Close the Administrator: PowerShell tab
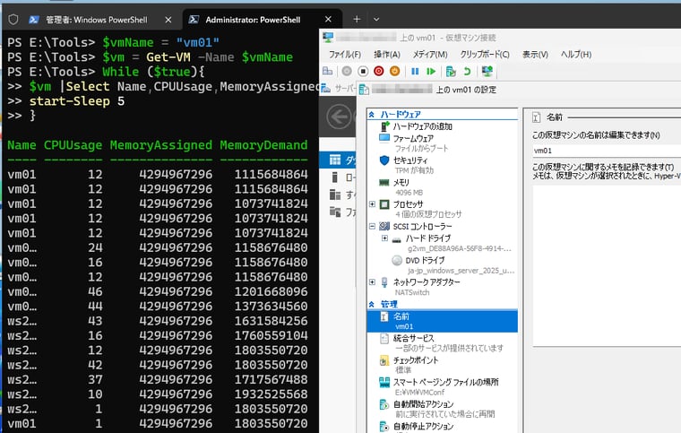This screenshot has width=681, height=433. 328,19
